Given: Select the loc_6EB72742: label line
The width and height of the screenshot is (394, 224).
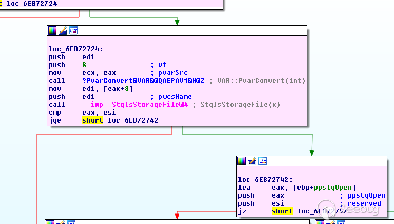Looking at the screenshot, I should (x=265, y=180).
